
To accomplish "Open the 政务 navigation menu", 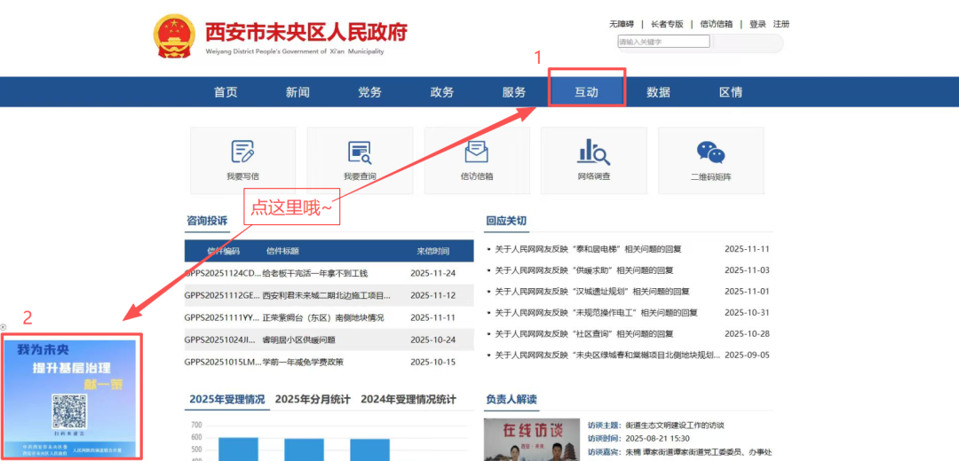I will (441, 92).
